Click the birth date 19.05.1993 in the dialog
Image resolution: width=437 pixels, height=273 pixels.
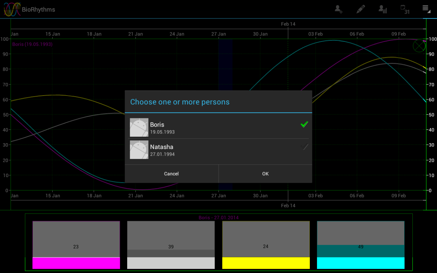pos(162,132)
